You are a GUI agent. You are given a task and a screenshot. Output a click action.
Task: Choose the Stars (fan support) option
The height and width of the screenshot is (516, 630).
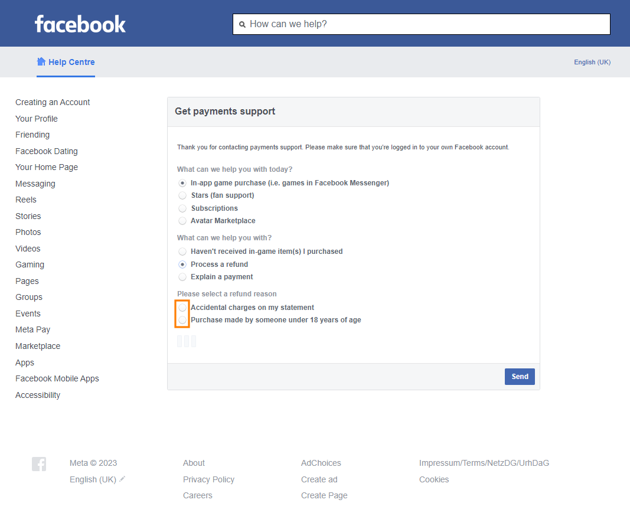coord(182,195)
